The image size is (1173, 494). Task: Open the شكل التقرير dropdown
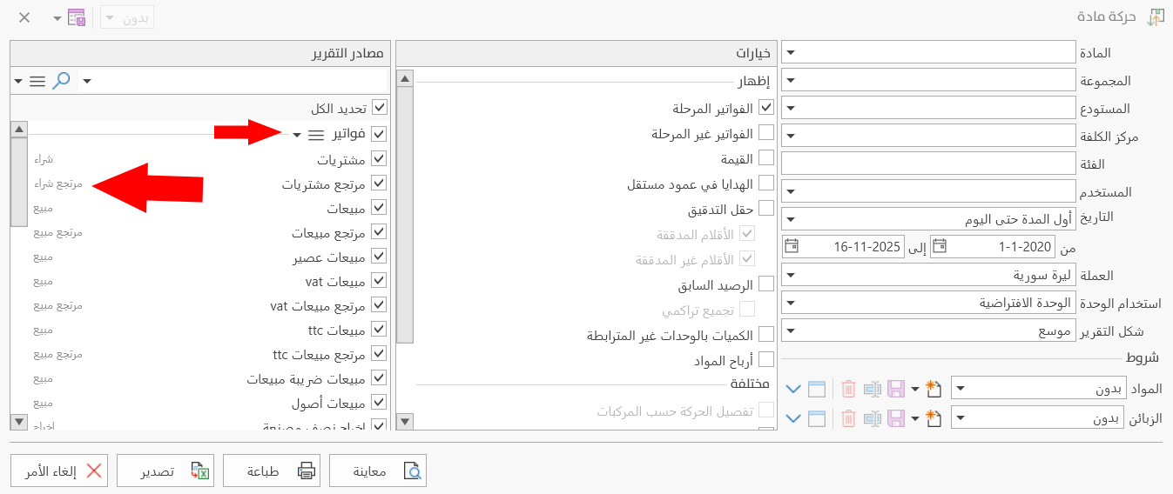click(790, 330)
